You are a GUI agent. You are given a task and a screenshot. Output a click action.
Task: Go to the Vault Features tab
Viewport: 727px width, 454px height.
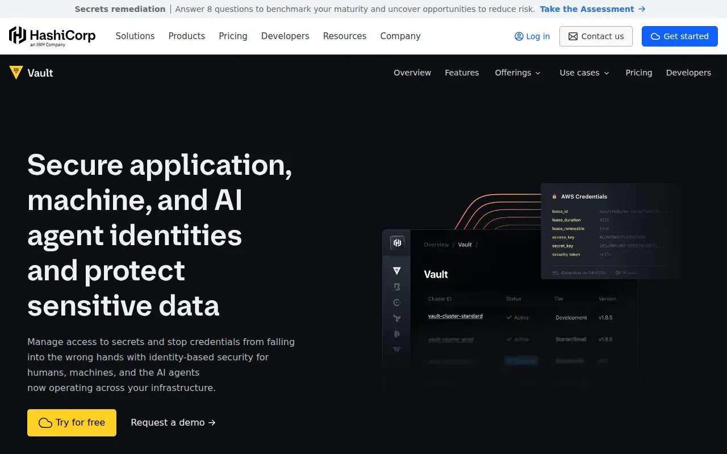pyautogui.click(x=462, y=73)
